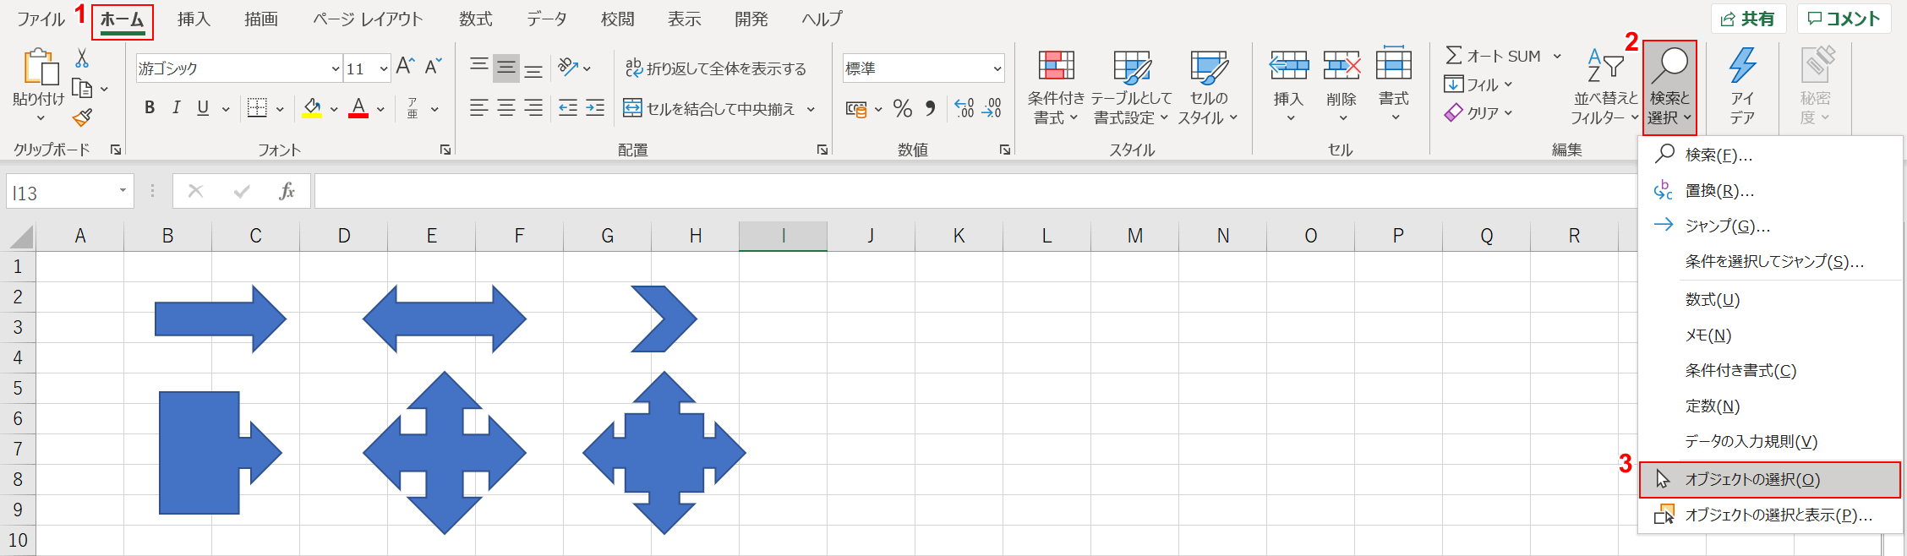The image size is (1907, 556).
Task: Click the Delete cells (削除) button
Action: (1341, 87)
